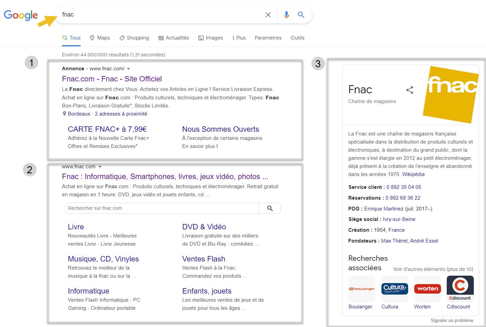Open the Plus menu
Screen dimensions: 486x327
[x=239, y=38]
